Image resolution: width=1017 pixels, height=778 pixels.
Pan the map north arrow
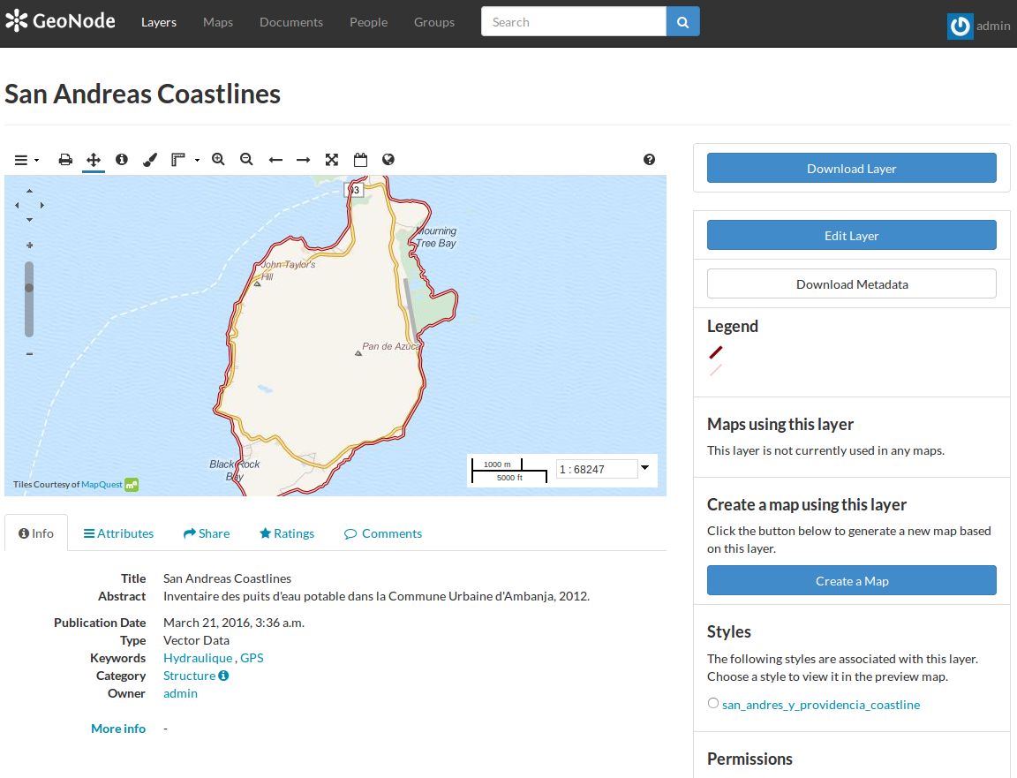29,191
